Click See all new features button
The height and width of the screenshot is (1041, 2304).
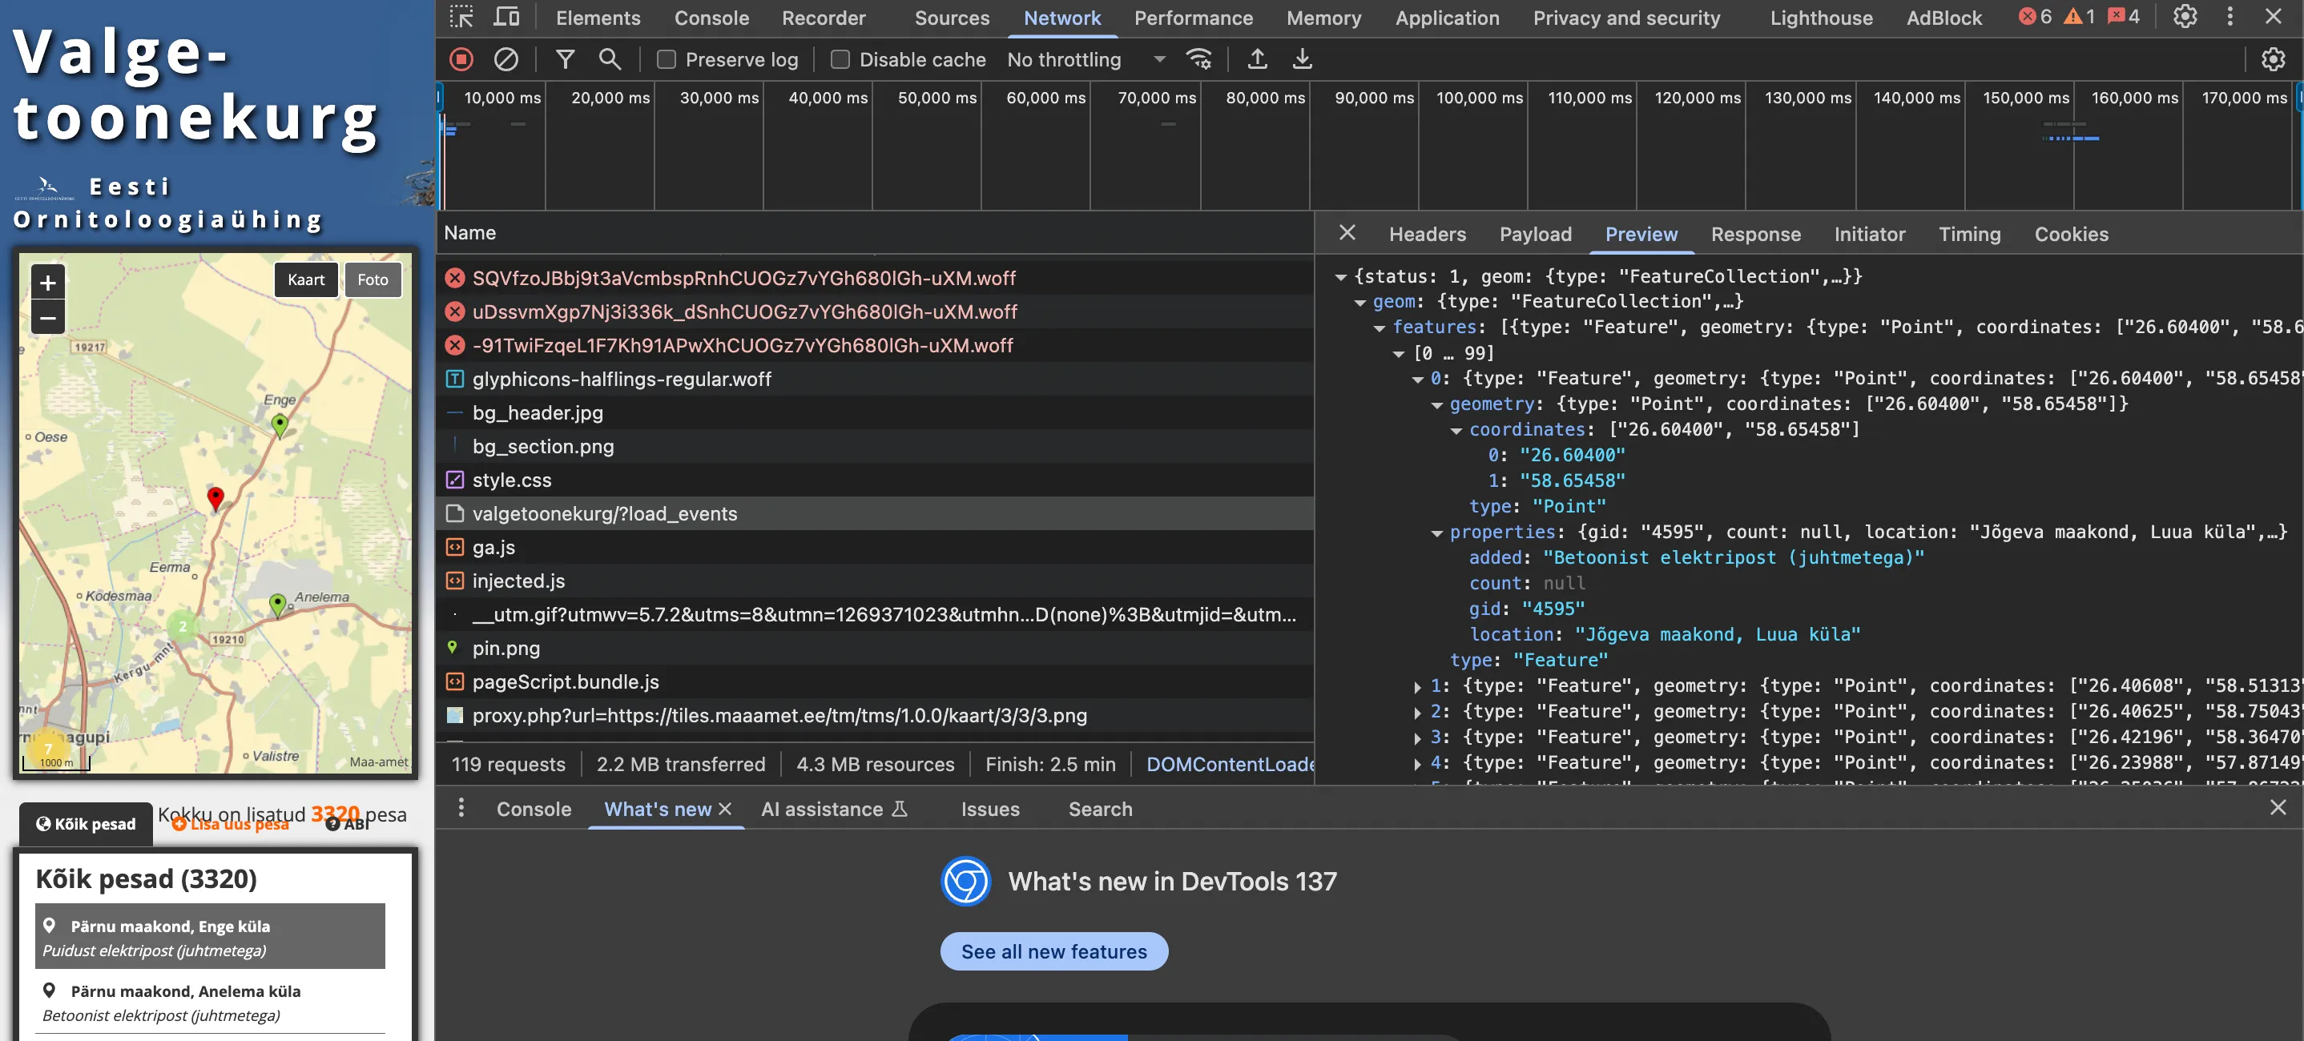[1053, 951]
